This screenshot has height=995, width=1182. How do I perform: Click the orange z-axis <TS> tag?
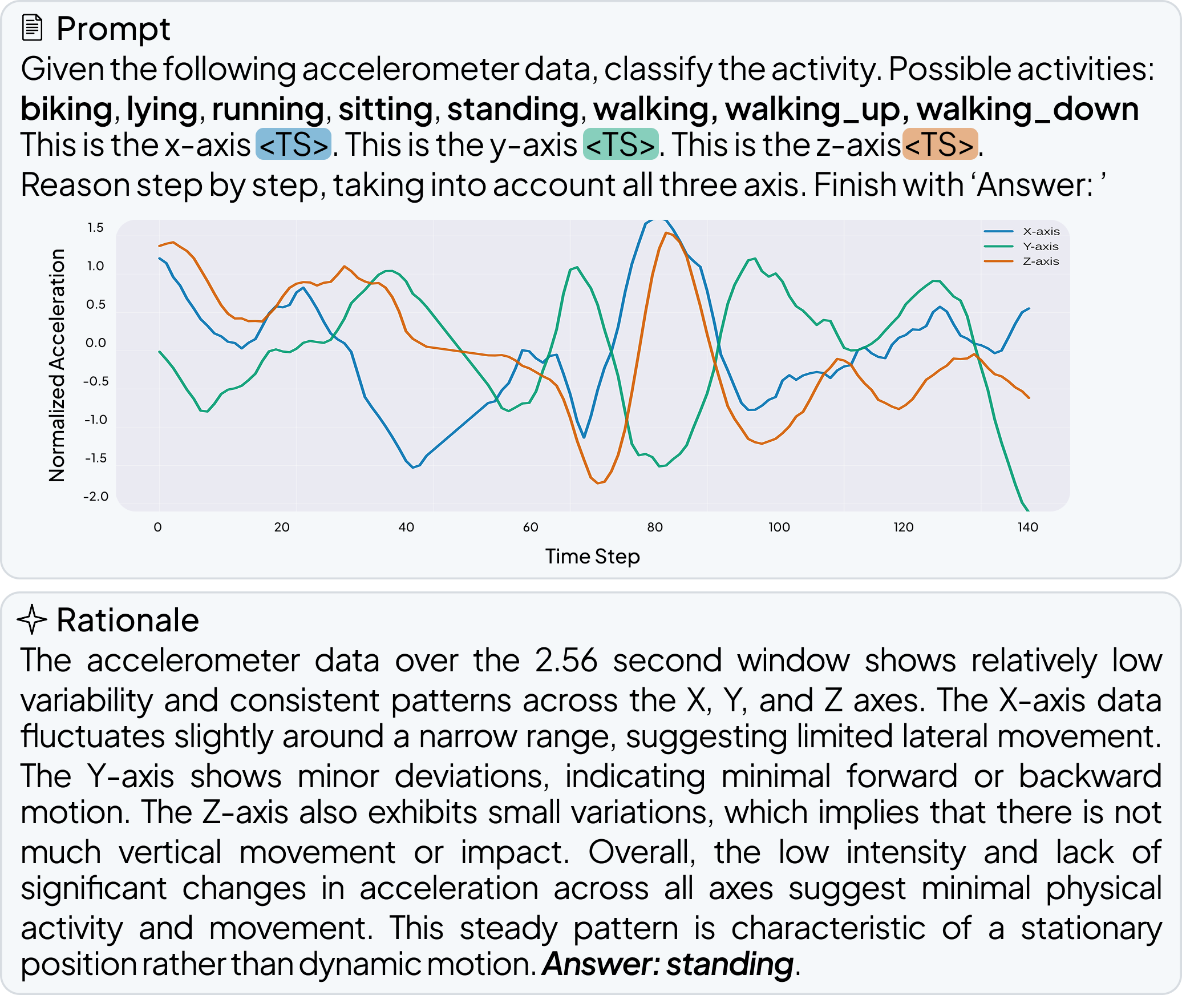[940, 144]
